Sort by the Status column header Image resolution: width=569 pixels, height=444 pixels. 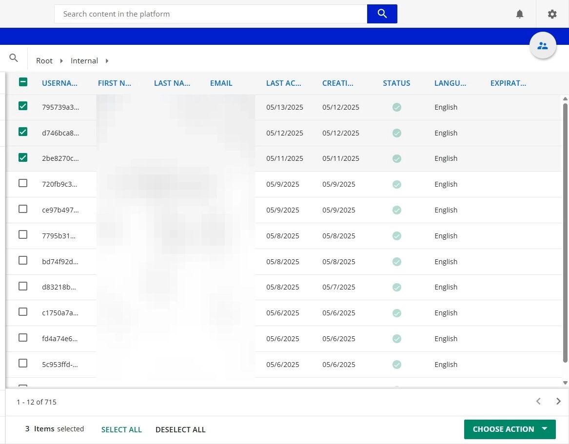(396, 83)
